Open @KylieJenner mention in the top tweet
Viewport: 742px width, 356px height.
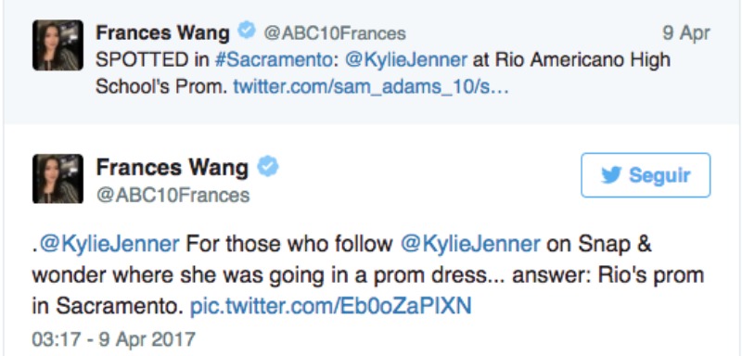coord(406,60)
